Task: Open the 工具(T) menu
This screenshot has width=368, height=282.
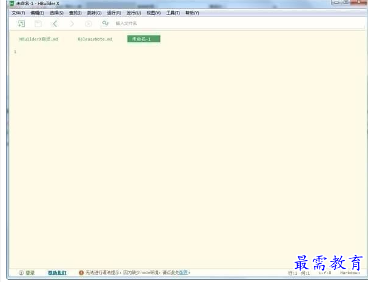Action: tap(173, 13)
